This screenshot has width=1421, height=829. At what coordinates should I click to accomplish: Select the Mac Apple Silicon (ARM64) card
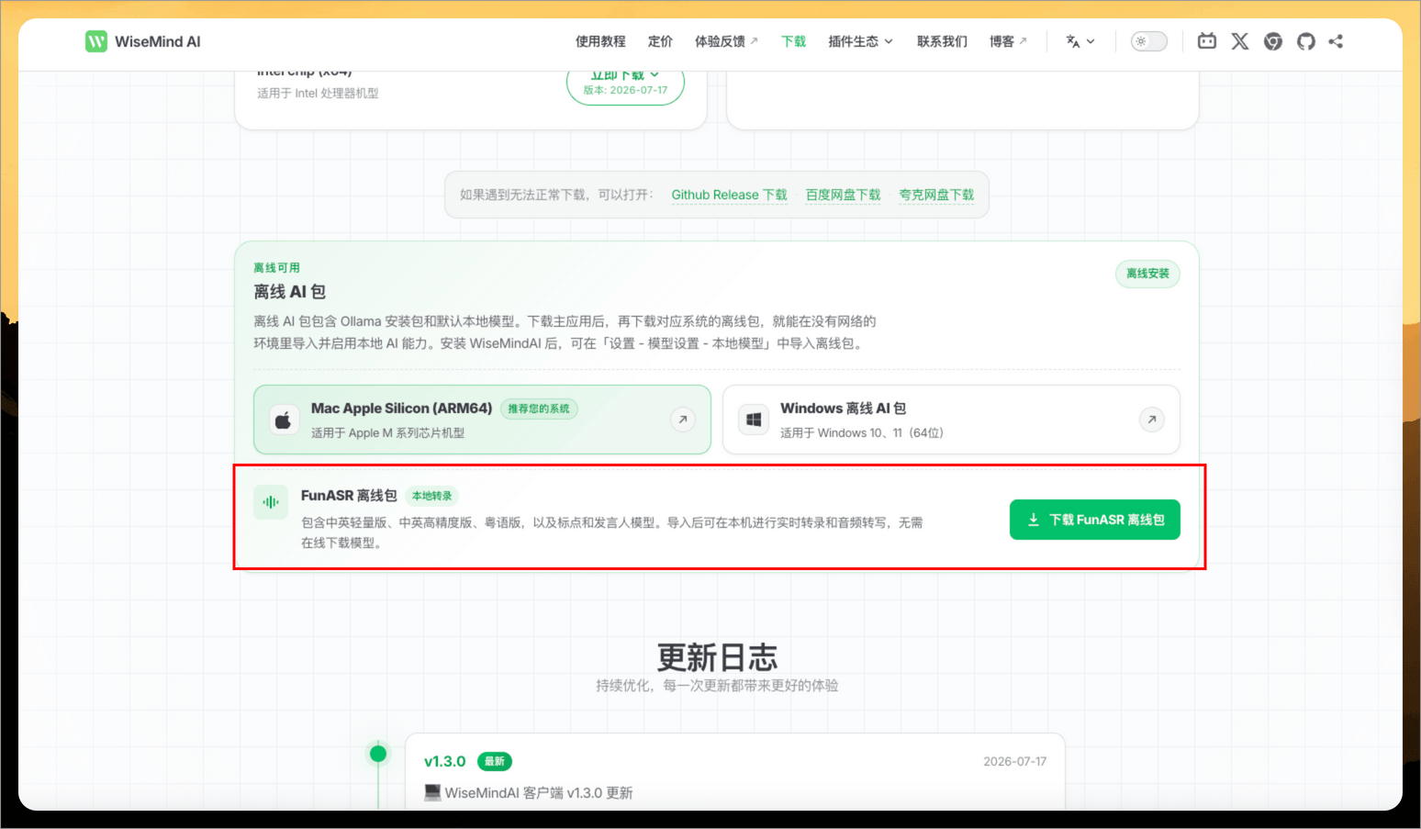tap(482, 420)
